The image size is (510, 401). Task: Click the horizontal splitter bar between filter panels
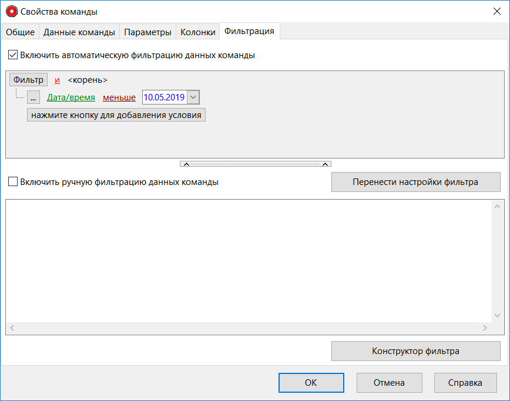coord(255,164)
